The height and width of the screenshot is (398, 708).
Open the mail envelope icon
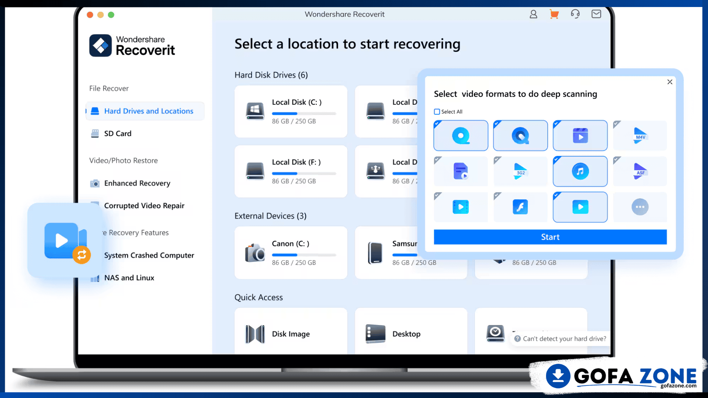[x=596, y=14]
